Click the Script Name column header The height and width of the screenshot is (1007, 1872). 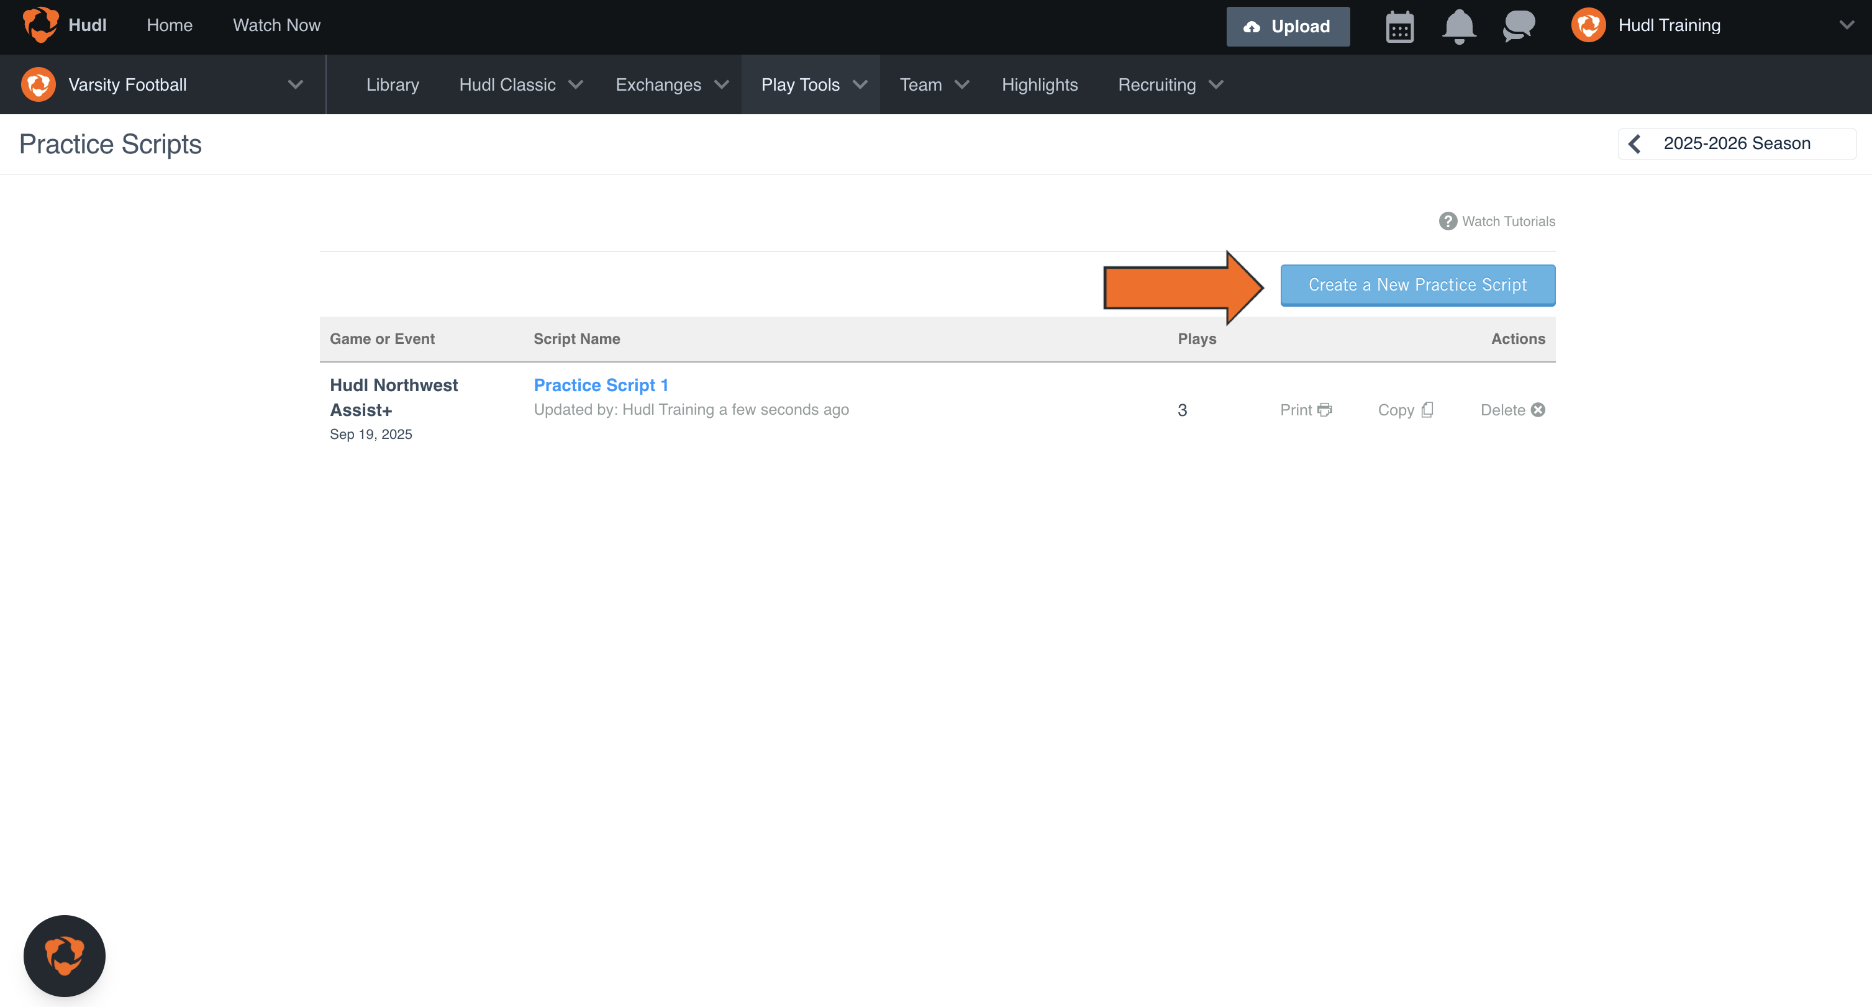(576, 338)
